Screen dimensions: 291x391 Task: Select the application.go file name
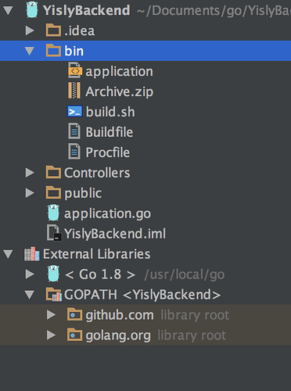point(108,214)
